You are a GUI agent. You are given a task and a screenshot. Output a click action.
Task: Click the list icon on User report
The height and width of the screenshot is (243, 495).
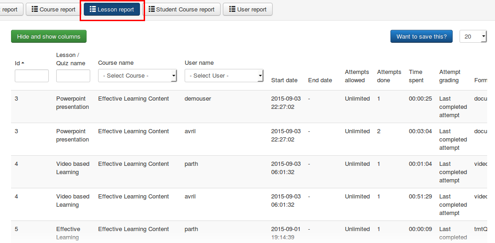tap(232, 10)
